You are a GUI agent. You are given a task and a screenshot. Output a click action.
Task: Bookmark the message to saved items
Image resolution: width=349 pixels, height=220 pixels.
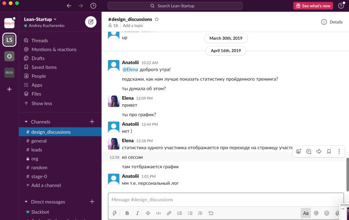(x=329, y=151)
